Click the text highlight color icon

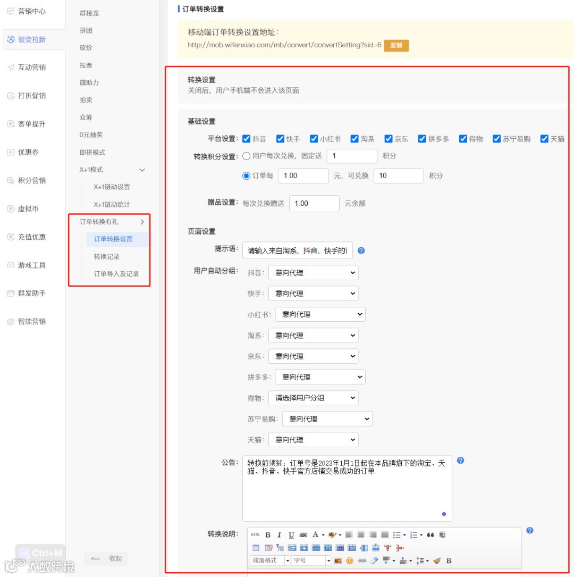coord(332,534)
